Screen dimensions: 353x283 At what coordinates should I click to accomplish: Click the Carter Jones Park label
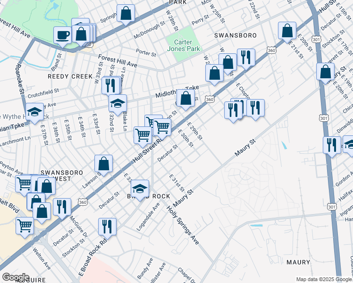coord(184,45)
